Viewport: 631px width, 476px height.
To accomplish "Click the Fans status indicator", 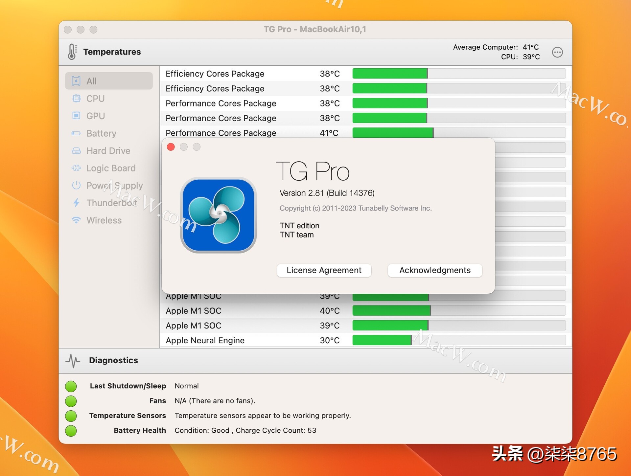I will point(71,401).
